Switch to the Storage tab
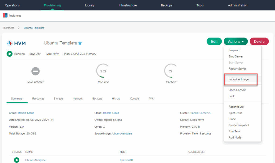 (x=58, y=99)
